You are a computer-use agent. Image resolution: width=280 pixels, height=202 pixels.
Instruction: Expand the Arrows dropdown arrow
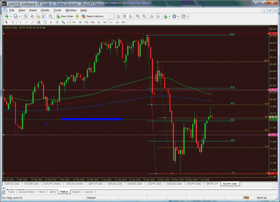coord(68,22)
